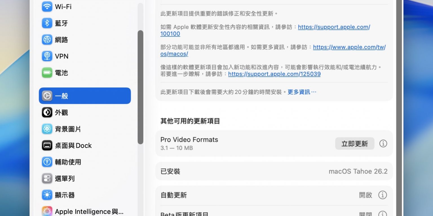Image resolution: width=433 pixels, height=216 pixels.
Task: Open 外觀 appearance icon in sidebar
Action: pyautogui.click(x=47, y=112)
